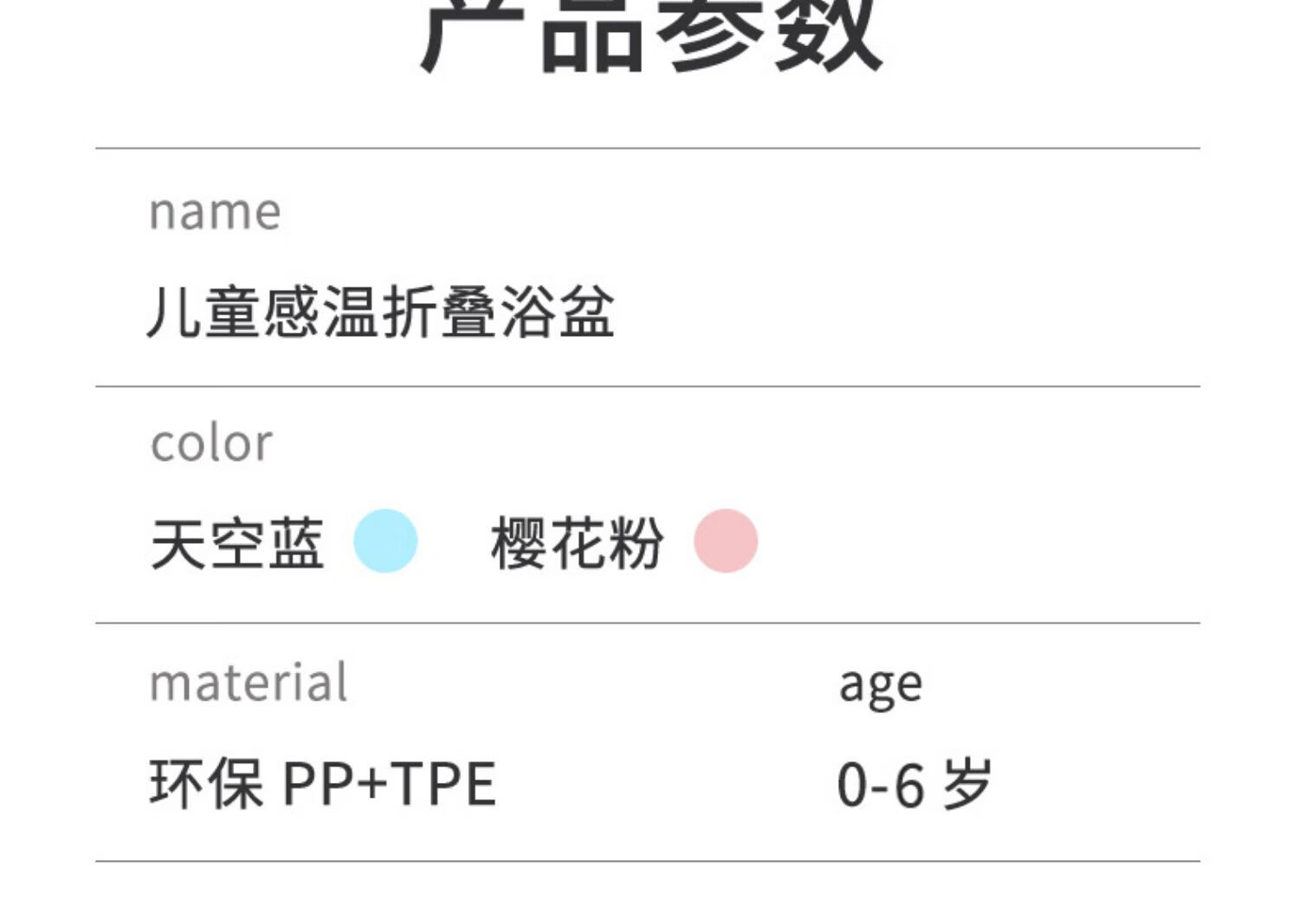The width and height of the screenshot is (1299, 918).
Task: Click the 折叠 characters in product name
Action: (x=440, y=312)
